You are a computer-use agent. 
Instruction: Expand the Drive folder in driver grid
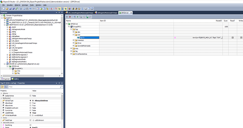(x=74, y=43)
